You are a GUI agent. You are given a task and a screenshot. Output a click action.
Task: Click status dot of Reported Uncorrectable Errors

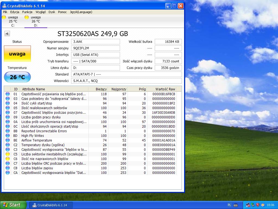(8, 131)
